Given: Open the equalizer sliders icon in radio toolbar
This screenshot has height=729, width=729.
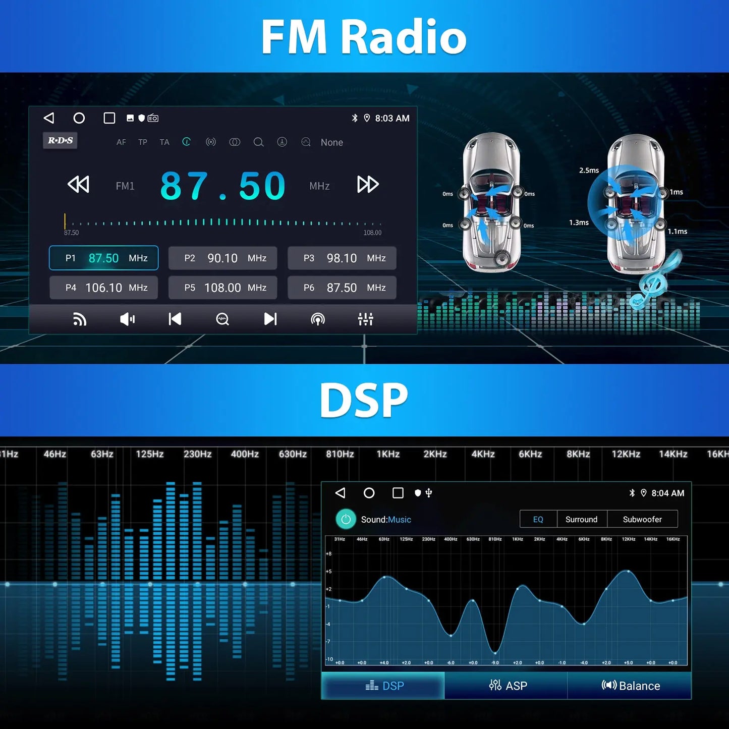Looking at the screenshot, I should 365,319.
